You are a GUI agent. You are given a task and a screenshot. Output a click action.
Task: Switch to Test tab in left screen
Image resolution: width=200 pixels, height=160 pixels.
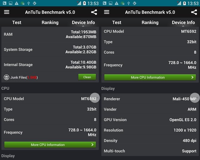(17, 22)
